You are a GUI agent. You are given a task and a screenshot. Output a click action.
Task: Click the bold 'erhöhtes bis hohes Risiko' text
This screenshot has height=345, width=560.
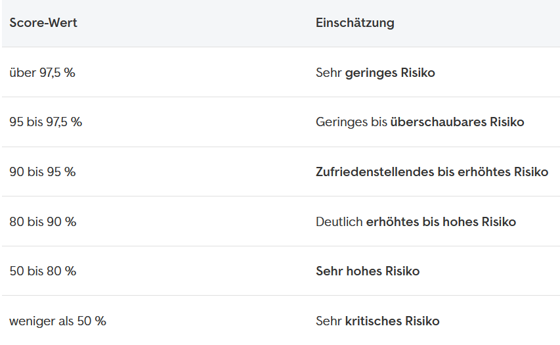(441, 222)
